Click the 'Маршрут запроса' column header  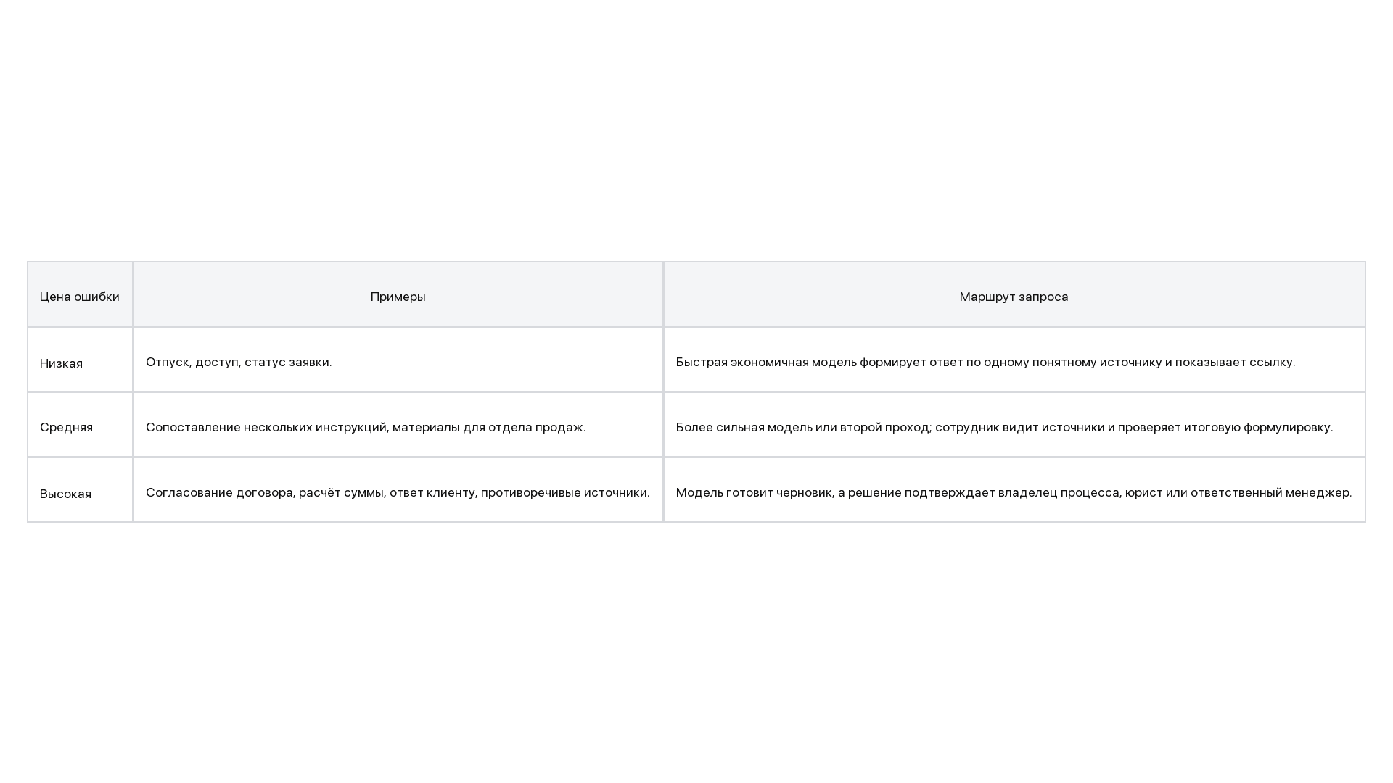pyautogui.click(x=1014, y=294)
